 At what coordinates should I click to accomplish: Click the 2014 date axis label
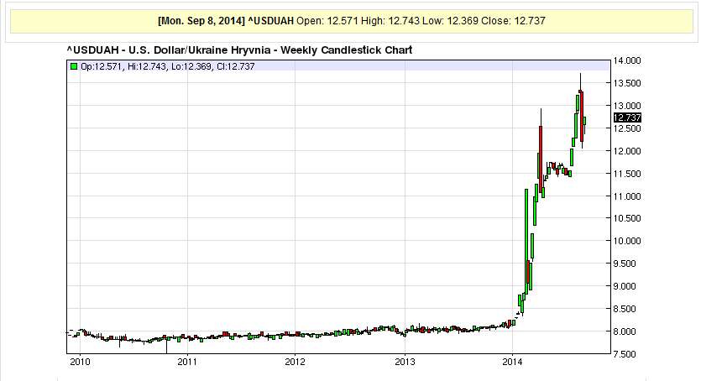tap(512, 363)
